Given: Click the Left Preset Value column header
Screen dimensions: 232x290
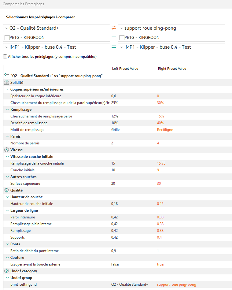Looking at the screenshot, I should [125, 69].
